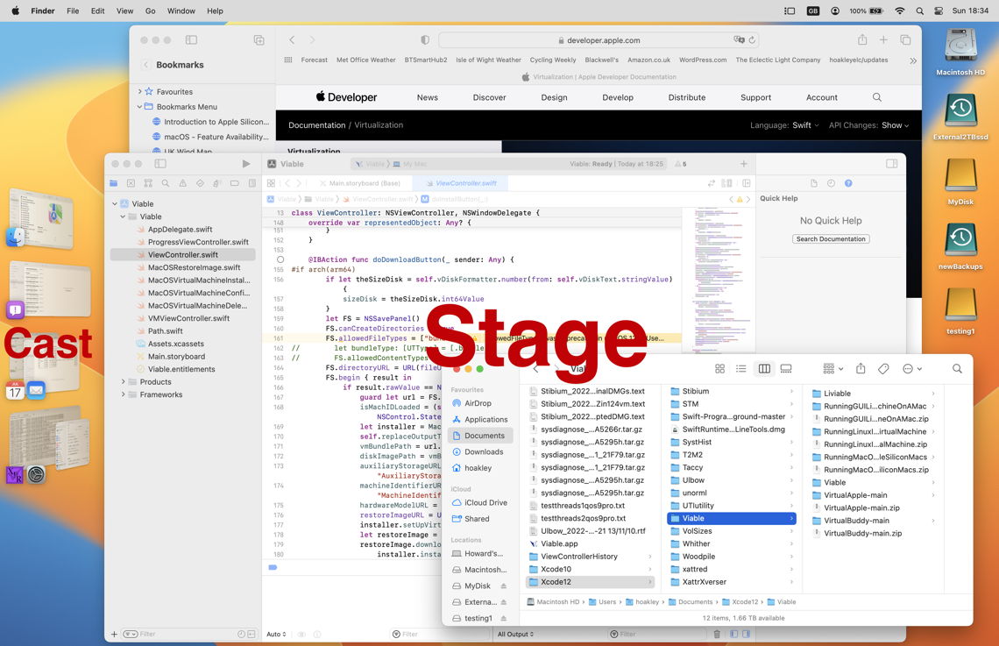999x646 pixels.
Task: Open the Window menu in the menu bar
Action: [x=181, y=11]
